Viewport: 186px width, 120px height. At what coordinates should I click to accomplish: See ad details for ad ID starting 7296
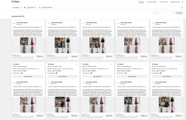click(x=132, y=76)
